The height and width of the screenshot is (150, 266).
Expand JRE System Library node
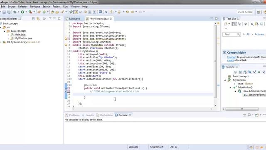[1, 42]
